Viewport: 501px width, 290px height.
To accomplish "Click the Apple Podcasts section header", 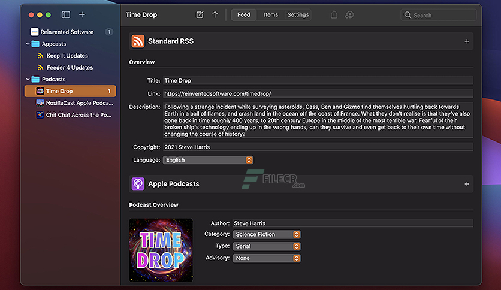I will (x=301, y=184).
